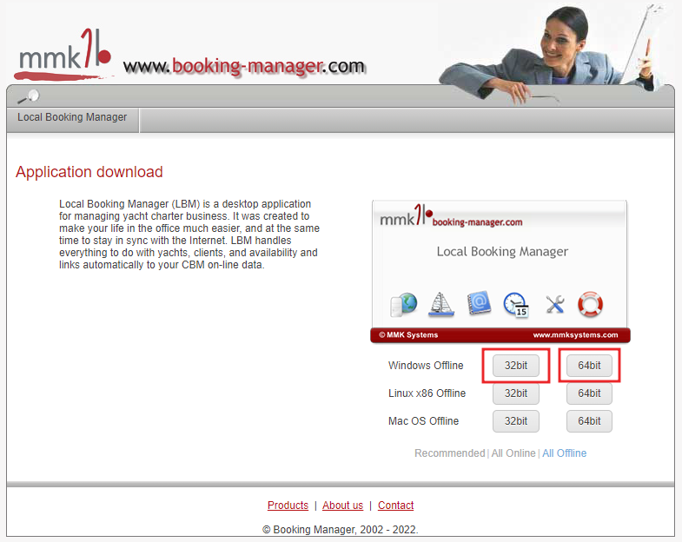Download Linux x86 Offline 64bit version
The width and height of the screenshot is (682, 542).
point(589,393)
